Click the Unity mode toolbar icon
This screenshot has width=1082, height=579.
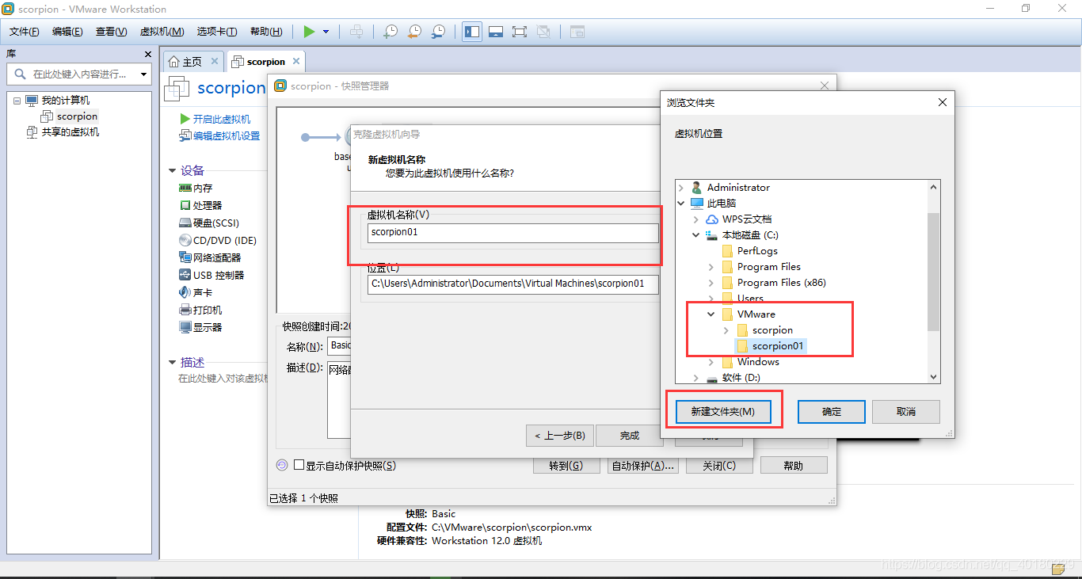pyautogui.click(x=543, y=32)
